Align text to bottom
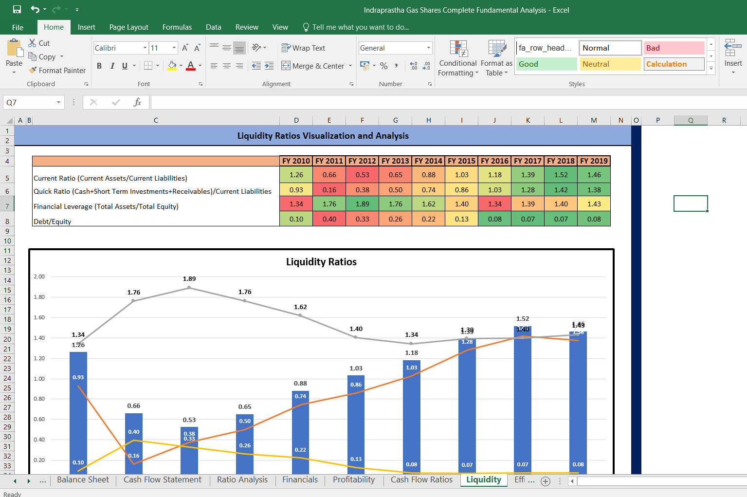Screen dimensions: 747x497 pyautogui.click(x=239, y=48)
